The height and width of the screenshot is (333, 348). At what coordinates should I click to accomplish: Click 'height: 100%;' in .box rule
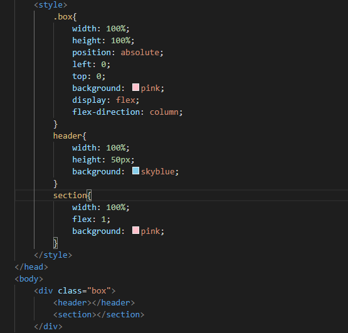103,41
